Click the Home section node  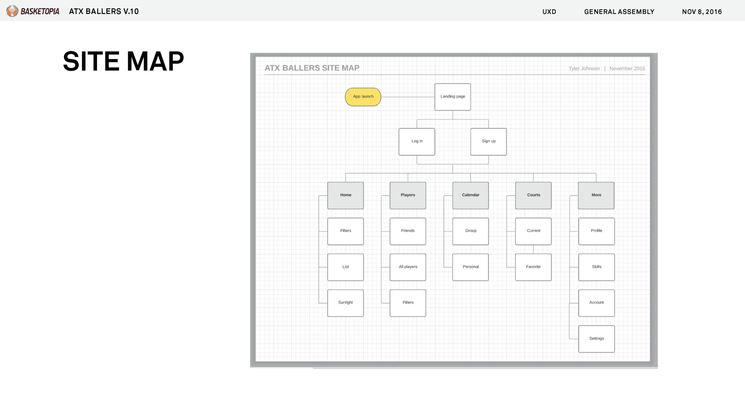[345, 195]
